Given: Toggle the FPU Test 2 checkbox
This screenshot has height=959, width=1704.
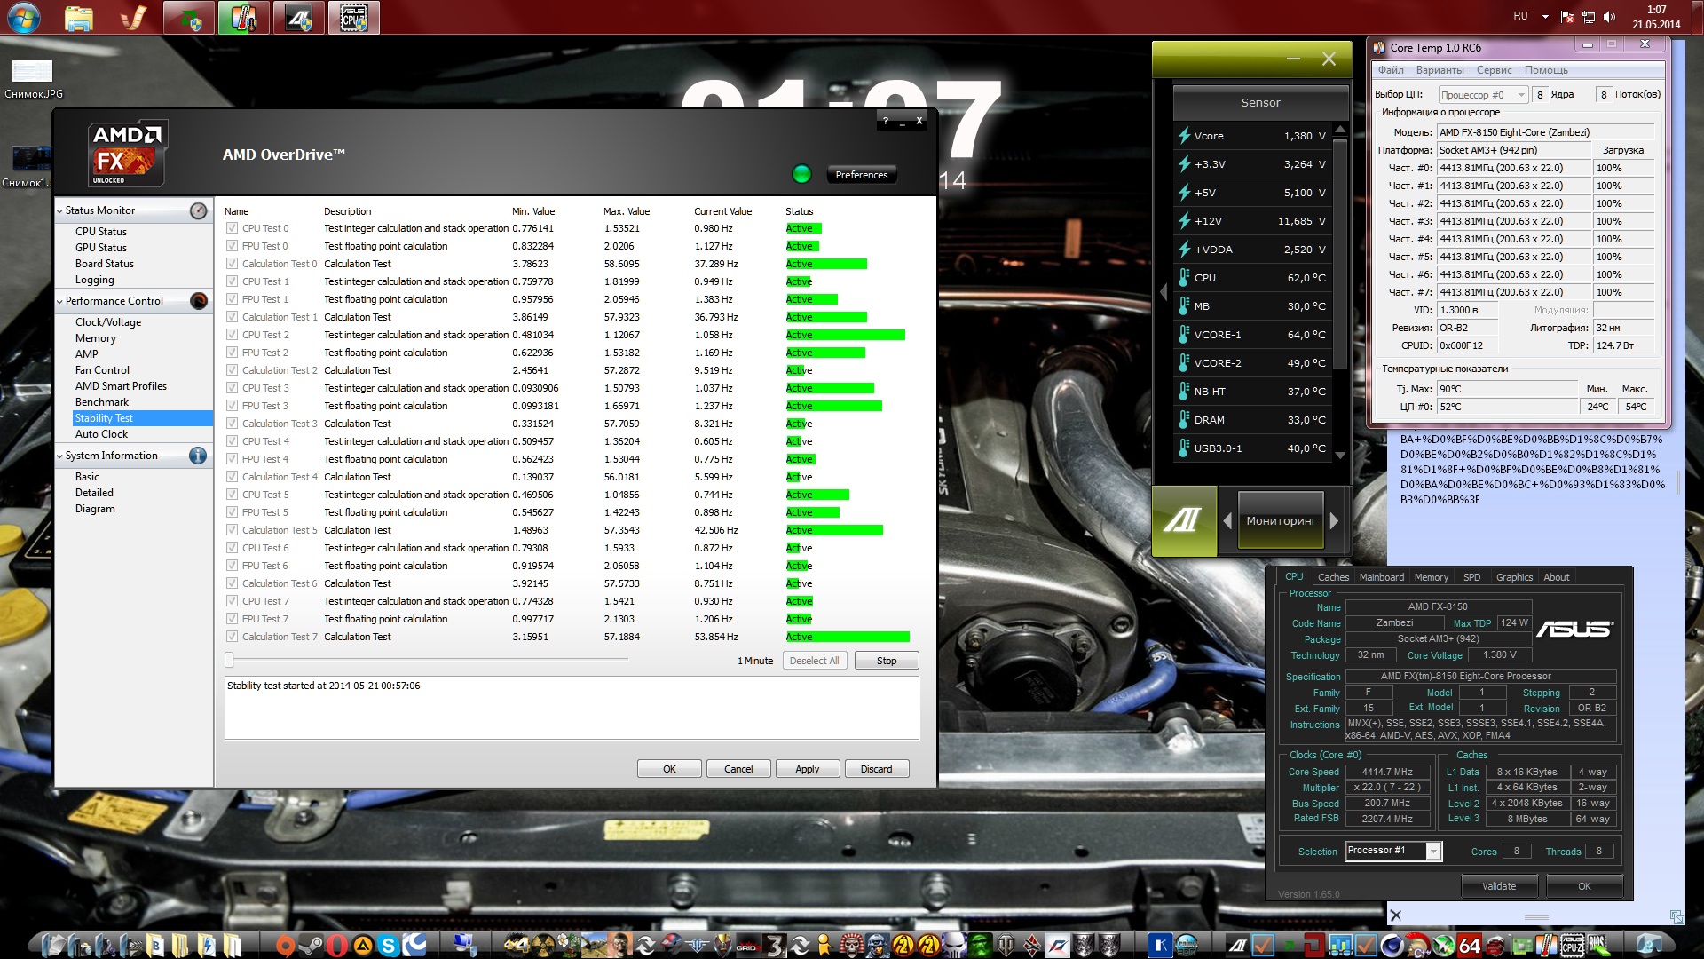Looking at the screenshot, I should coord(232,353).
